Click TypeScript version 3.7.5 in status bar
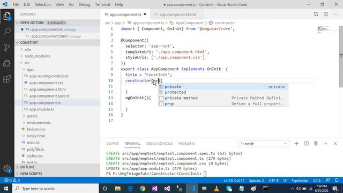Image resolution: width=343 pixels, height=193 pixels. pyautogui.click(x=317, y=181)
